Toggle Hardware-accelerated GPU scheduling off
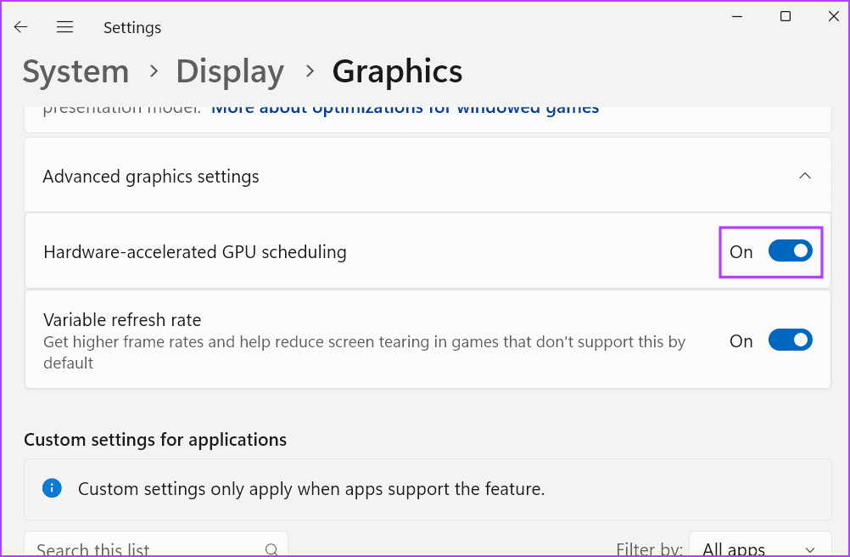 click(x=790, y=251)
